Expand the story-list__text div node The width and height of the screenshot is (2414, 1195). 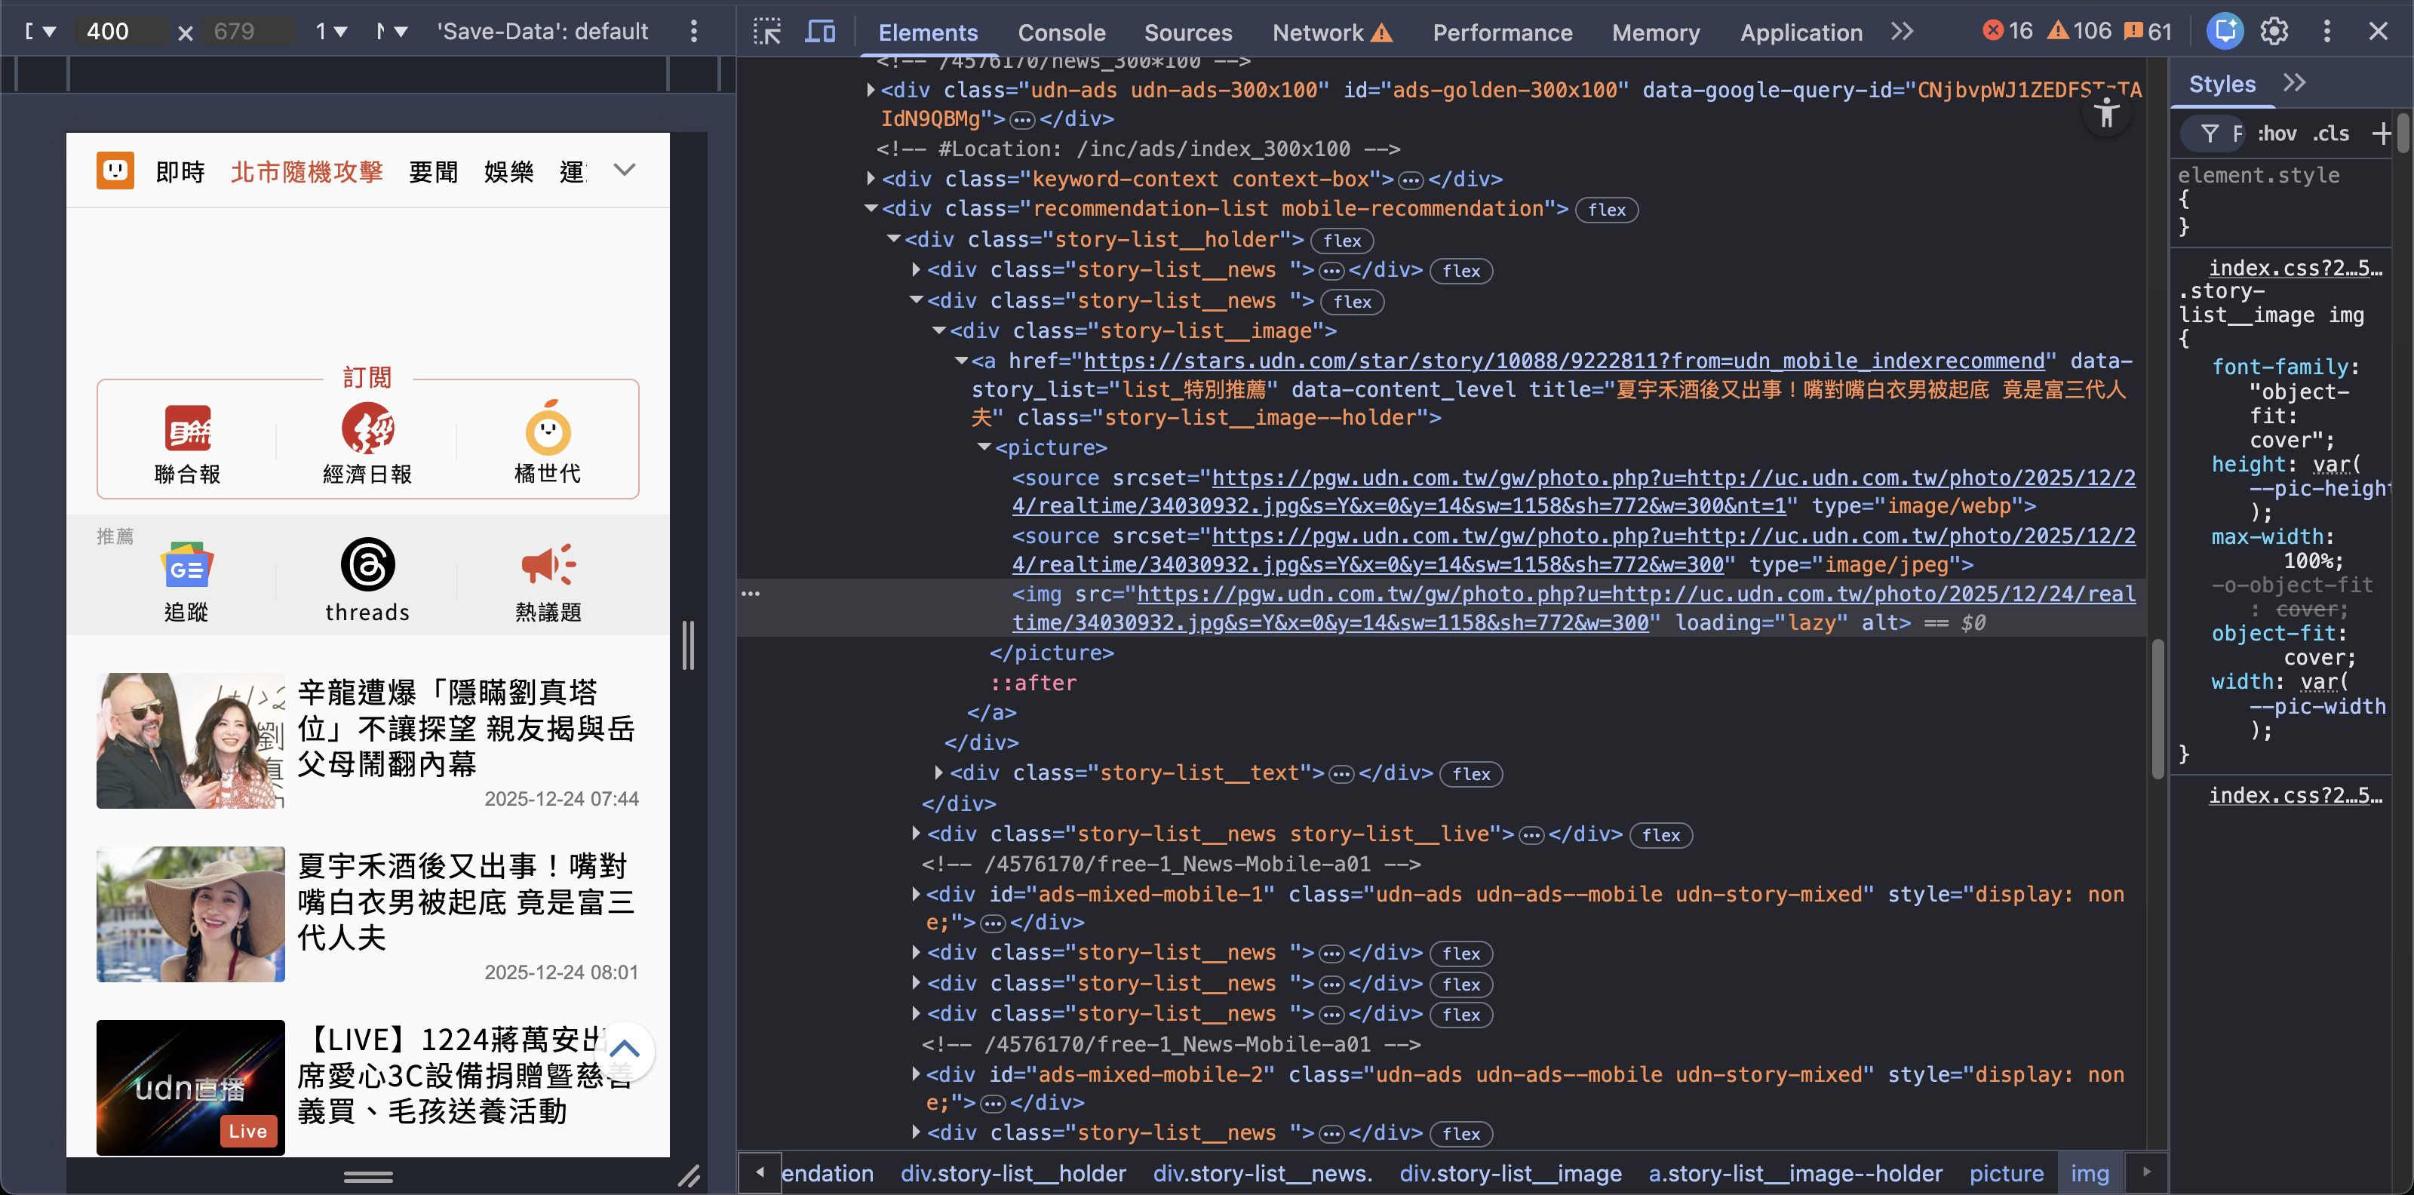pos(939,773)
